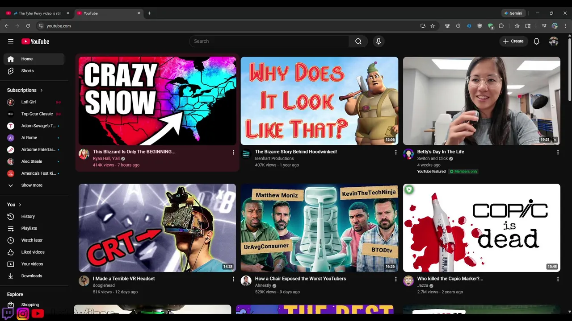Click the search magnifier button
Screen dimensions: 572x321
coord(358,41)
